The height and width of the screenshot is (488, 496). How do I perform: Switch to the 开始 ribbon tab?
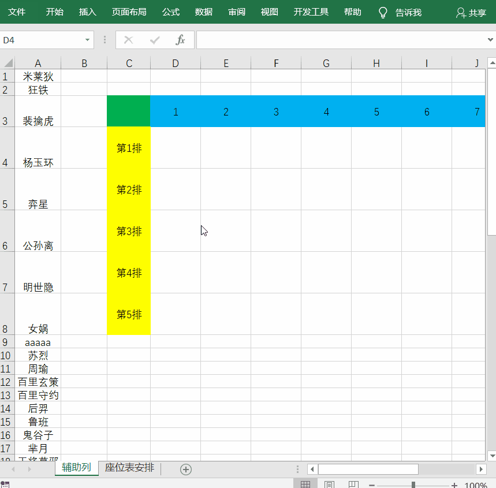tap(54, 12)
